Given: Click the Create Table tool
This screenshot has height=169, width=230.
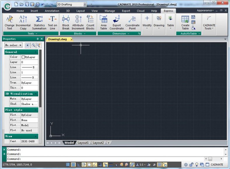Looking at the screenshot, I should 185,22.
